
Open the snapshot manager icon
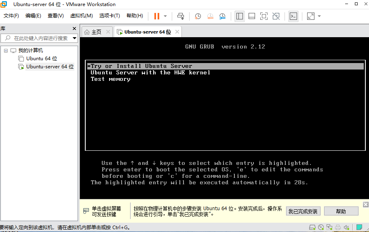222,16
